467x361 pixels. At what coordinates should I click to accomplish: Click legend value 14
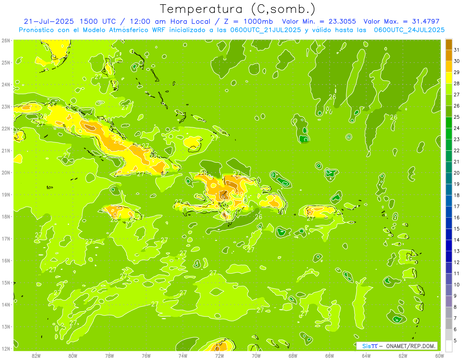coord(456,240)
